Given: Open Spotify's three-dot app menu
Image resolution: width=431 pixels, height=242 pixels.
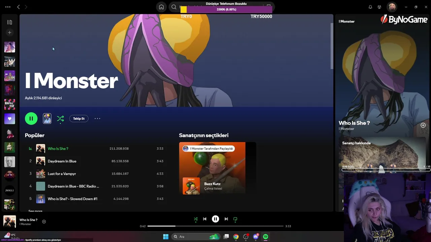Looking at the screenshot, I should 8,7.
